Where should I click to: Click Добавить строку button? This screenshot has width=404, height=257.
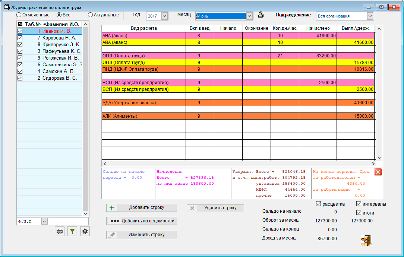[142, 208]
